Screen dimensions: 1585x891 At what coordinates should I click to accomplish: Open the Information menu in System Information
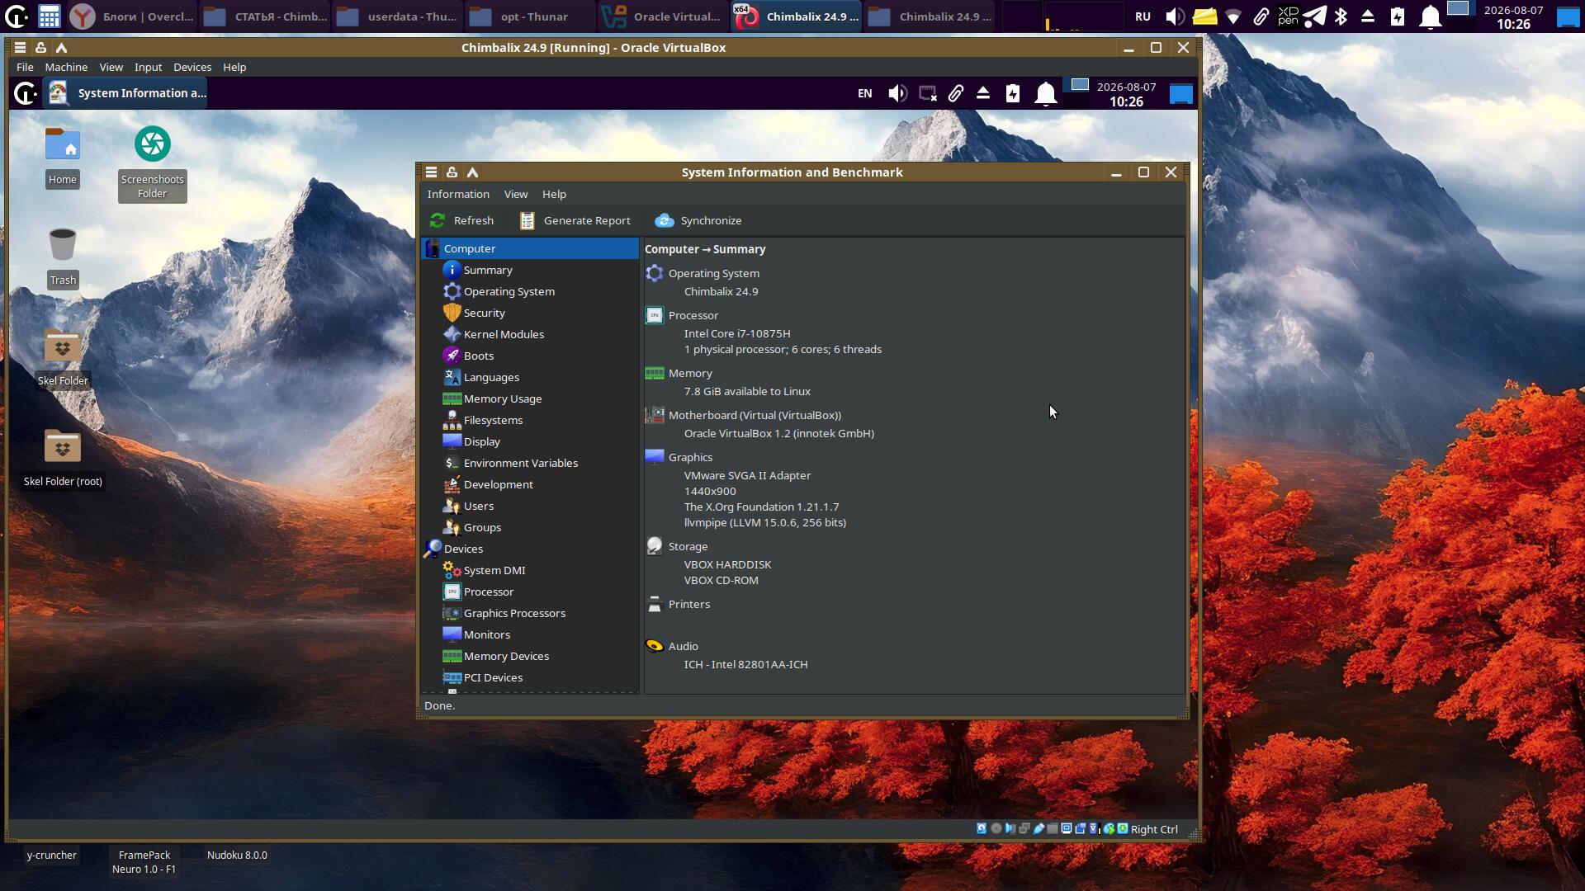(x=458, y=194)
